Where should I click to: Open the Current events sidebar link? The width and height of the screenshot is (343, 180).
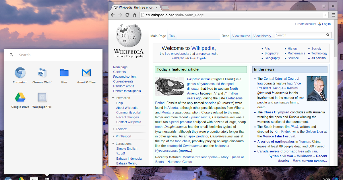pos(123,81)
